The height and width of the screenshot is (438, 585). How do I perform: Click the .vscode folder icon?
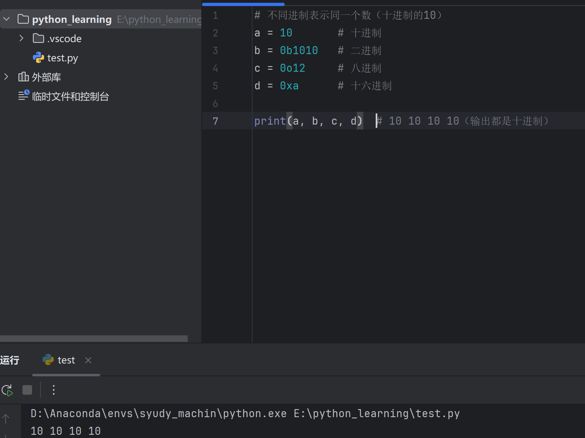click(x=38, y=38)
